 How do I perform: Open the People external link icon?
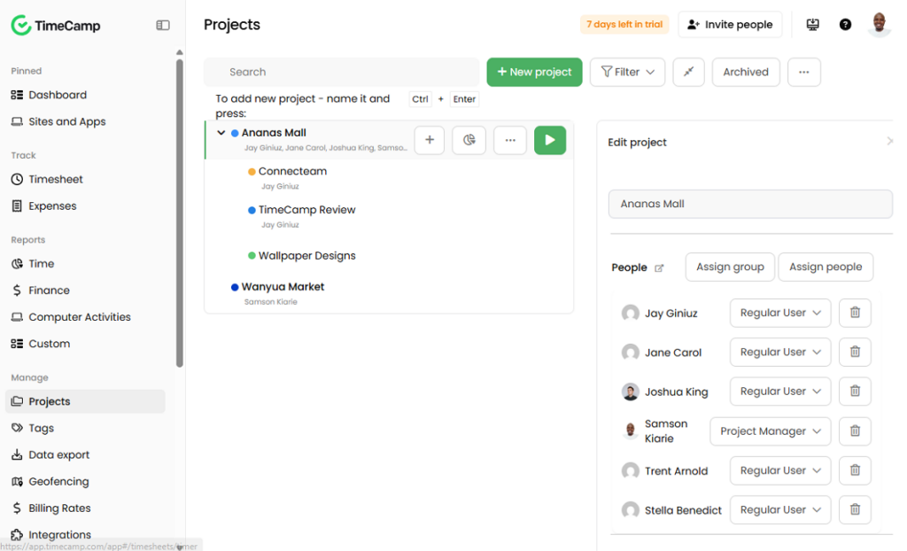tap(659, 268)
